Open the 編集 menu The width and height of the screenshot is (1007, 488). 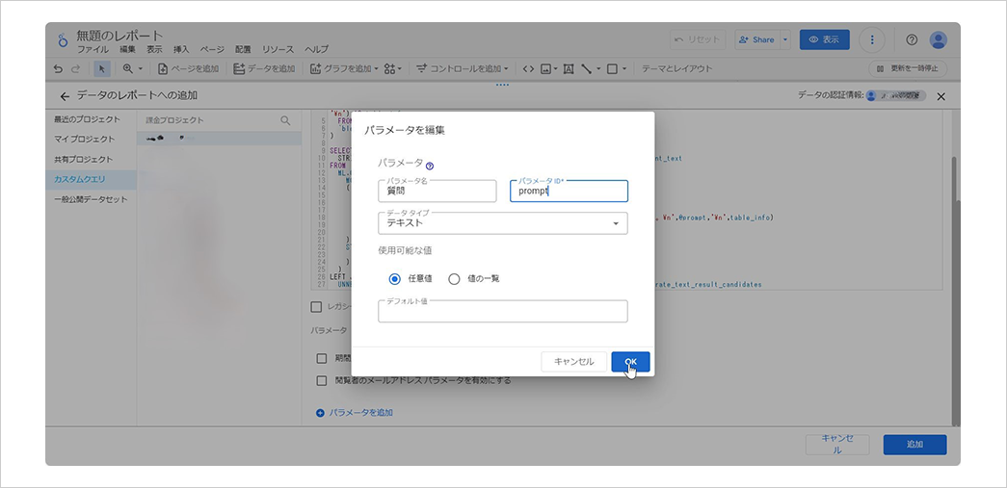point(128,49)
